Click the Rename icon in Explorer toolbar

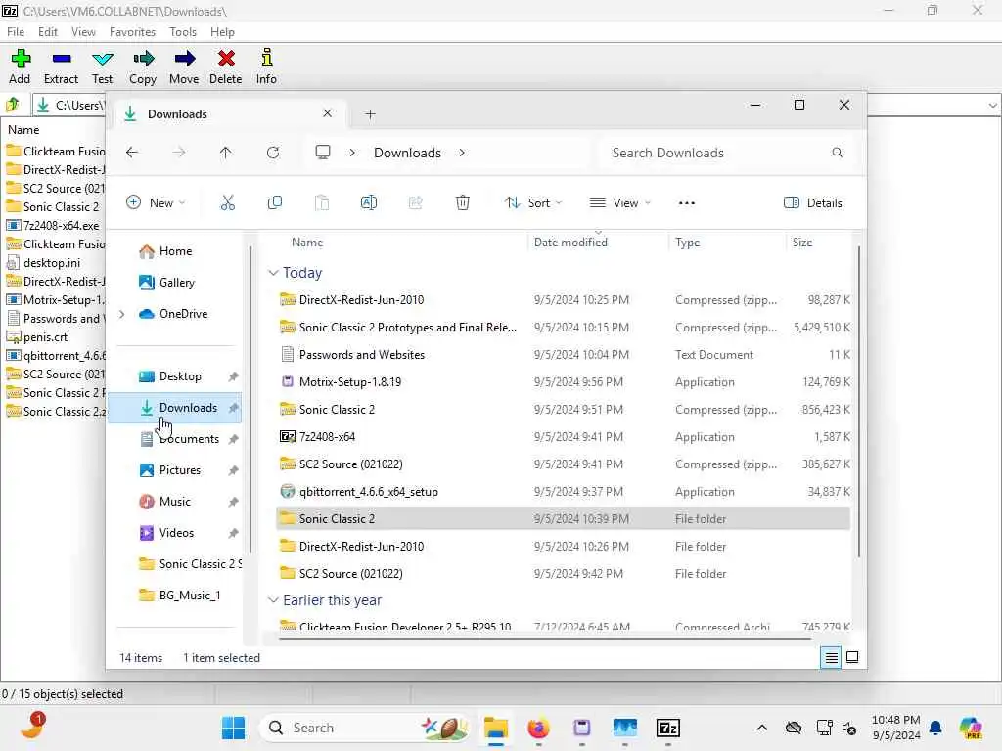pos(369,203)
